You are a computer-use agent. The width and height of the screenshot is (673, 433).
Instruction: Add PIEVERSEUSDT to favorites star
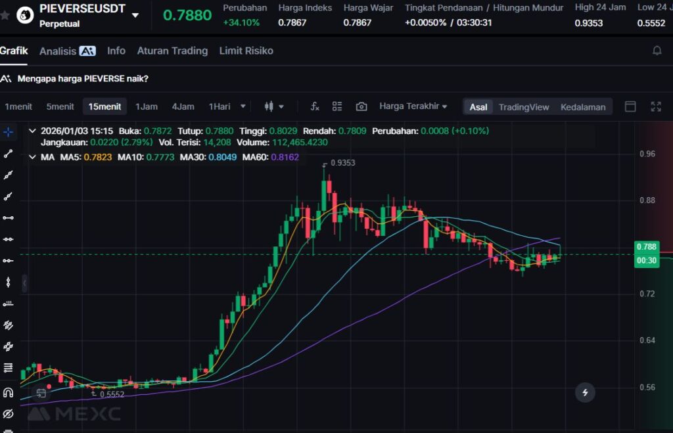coord(5,14)
